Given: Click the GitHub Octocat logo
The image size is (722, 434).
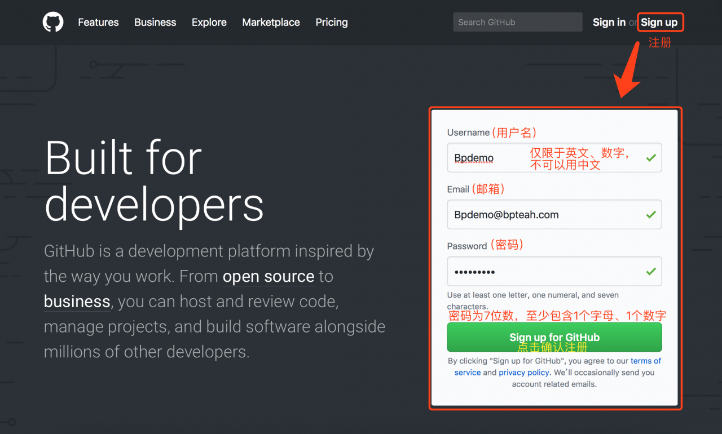Looking at the screenshot, I should click(x=53, y=23).
